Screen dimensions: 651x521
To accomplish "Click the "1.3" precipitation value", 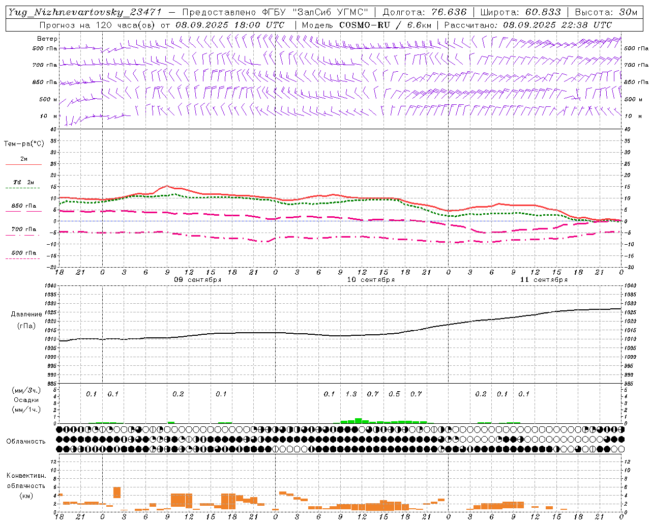I will click(x=351, y=394).
